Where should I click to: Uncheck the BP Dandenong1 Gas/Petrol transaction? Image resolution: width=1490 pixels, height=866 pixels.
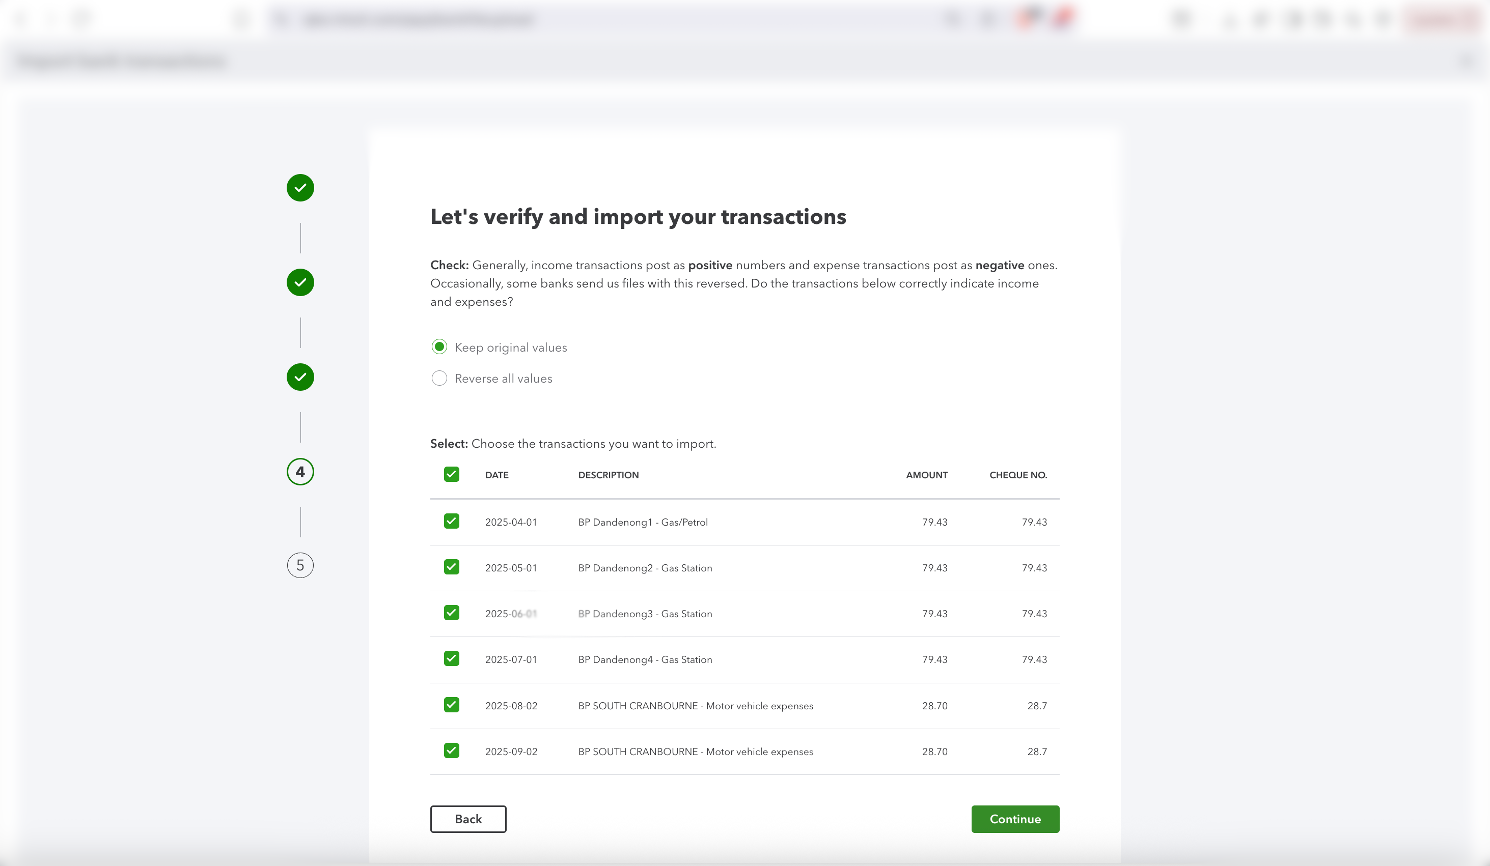[452, 521]
